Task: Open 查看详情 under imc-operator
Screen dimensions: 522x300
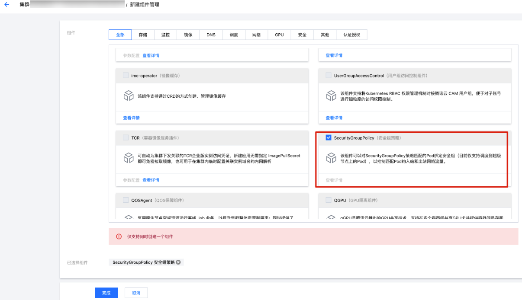Action: (x=131, y=118)
